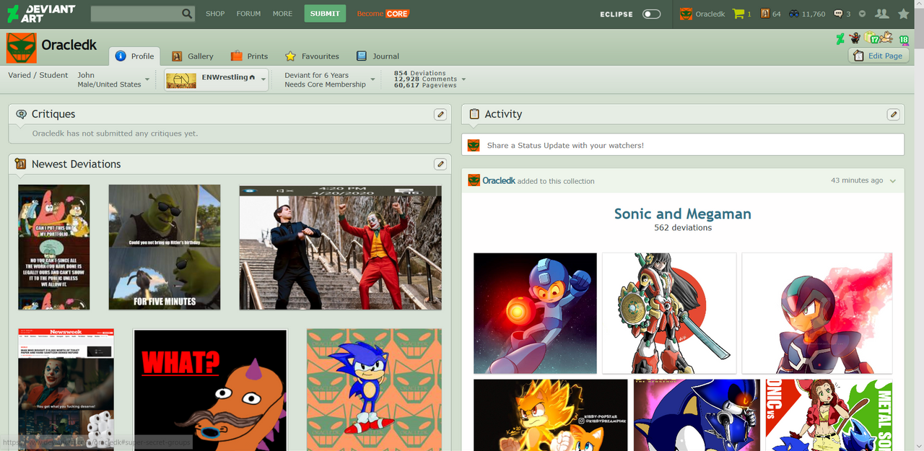Open the Patrick and SpongeBob meme thumbnail
924x451 pixels.
tap(54, 248)
